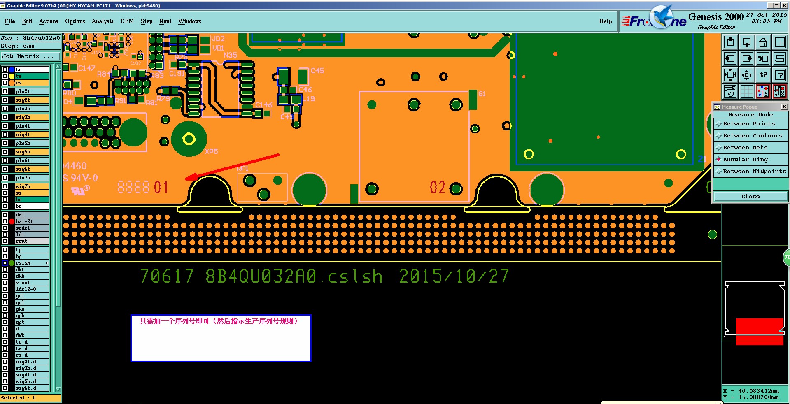This screenshot has height=404, width=790.
Task: Open the Options menu
Action: (x=75, y=21)
